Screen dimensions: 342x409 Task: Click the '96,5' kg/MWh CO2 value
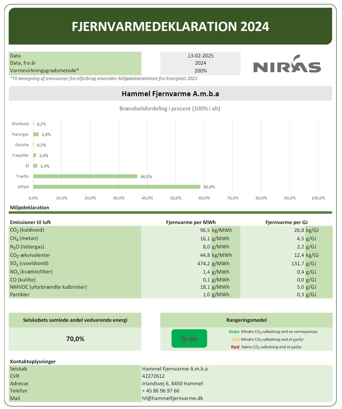[x=205, y=230]
